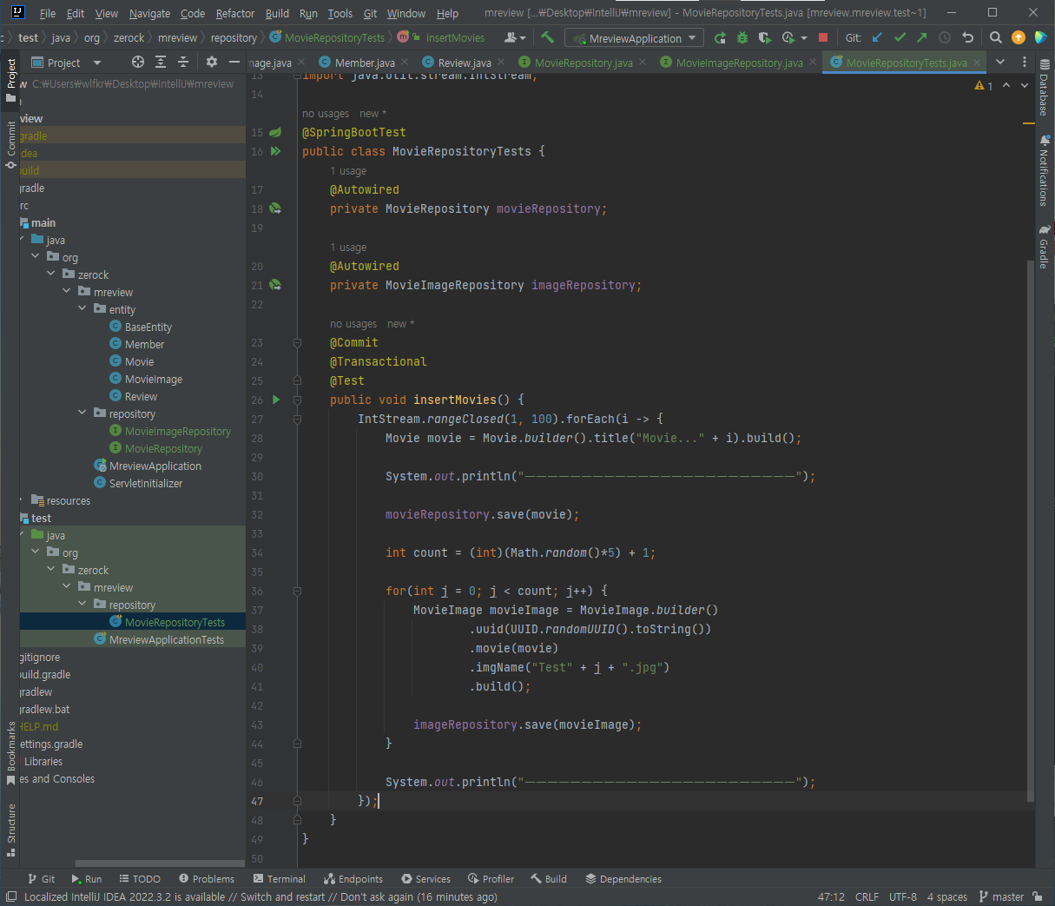Show Git history clock icon
Screen dimensions: 1055x906
945,37
